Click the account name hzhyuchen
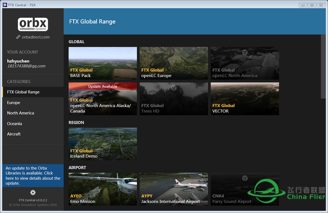 click(18, 61)
